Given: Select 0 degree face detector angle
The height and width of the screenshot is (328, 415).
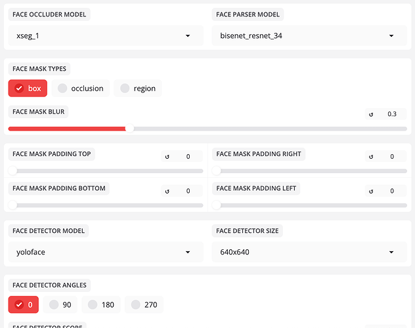Looking at the screenshot, I should pos(24,305).
